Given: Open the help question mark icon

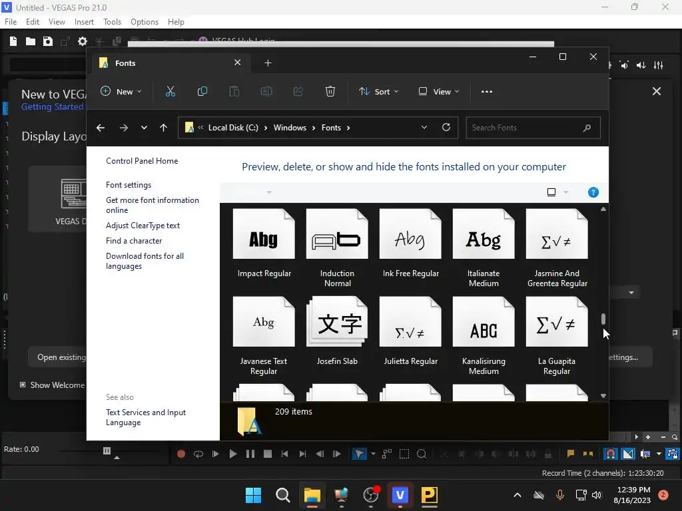Looking at the screenshot, I should [593, 192].
